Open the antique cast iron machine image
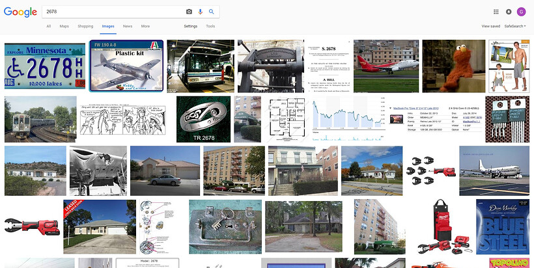This screenshot has width=534, height=268. pyautogui.click(x=271, y=66)
